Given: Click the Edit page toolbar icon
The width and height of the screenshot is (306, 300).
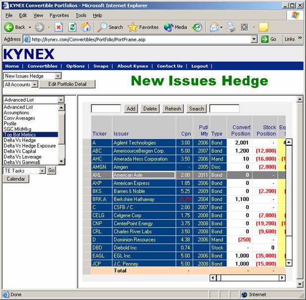Looking at the screenshot, I should click(244, 27).
